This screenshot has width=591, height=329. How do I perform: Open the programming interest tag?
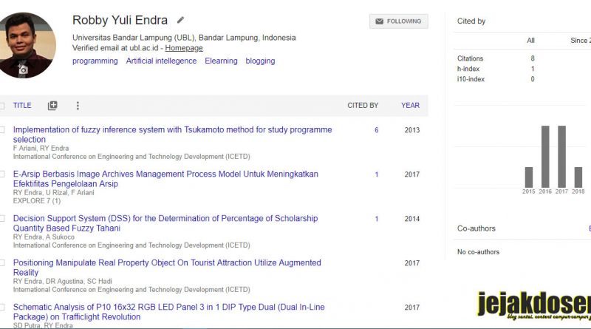pyautogui.click(x=95, y=61)
